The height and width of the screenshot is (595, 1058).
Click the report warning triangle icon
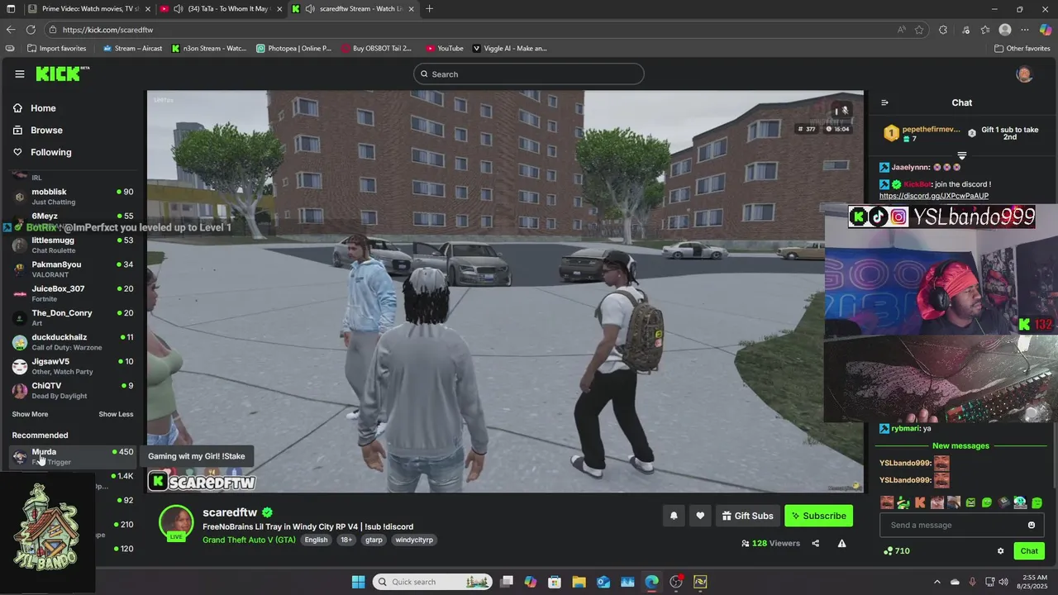(841, 543)
